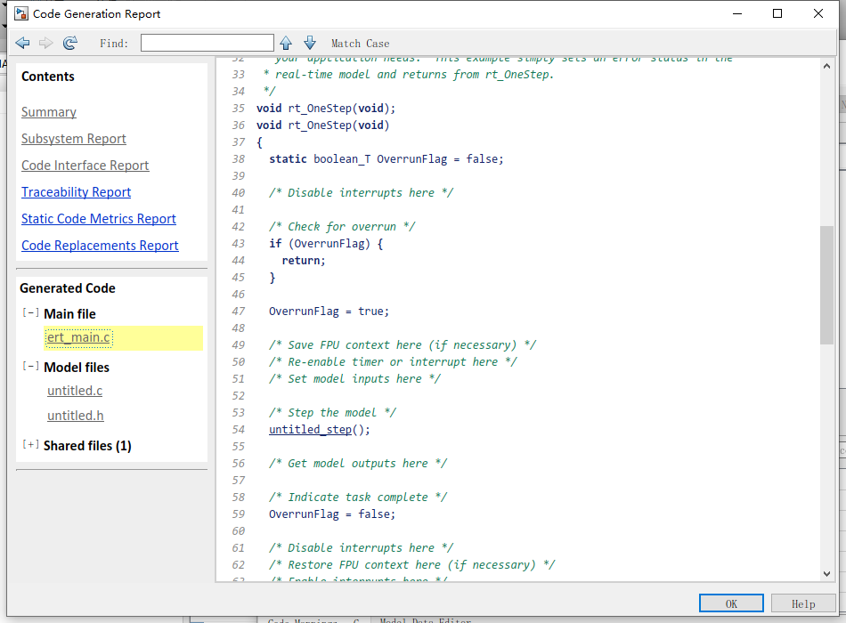Click the OK button

pos(731,603)
